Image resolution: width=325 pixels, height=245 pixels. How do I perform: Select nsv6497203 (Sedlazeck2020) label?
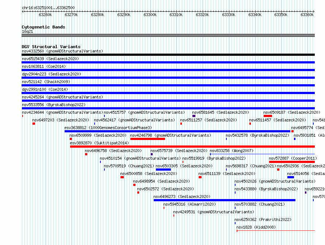coord(61,120)
